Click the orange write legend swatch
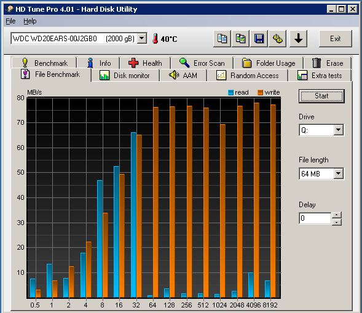 [x=260, y=93]
